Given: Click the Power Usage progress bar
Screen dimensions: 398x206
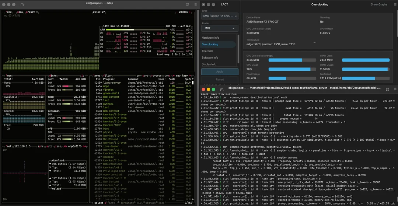Looking at the screenshot, I should pyautogui.click(x=292, y=78).
